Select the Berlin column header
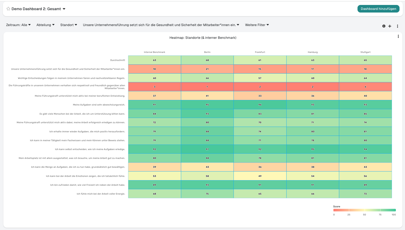The image size is (405, 230). [x=207, y=52]
